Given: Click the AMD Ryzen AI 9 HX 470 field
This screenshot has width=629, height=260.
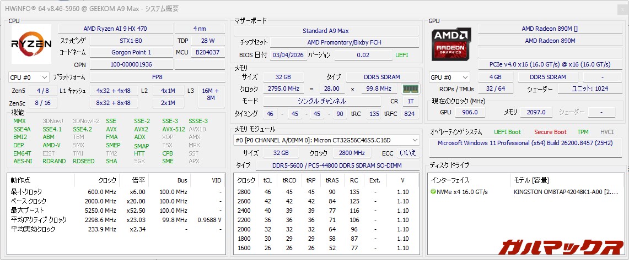Looking at the screenshot, I should [116, 29].
